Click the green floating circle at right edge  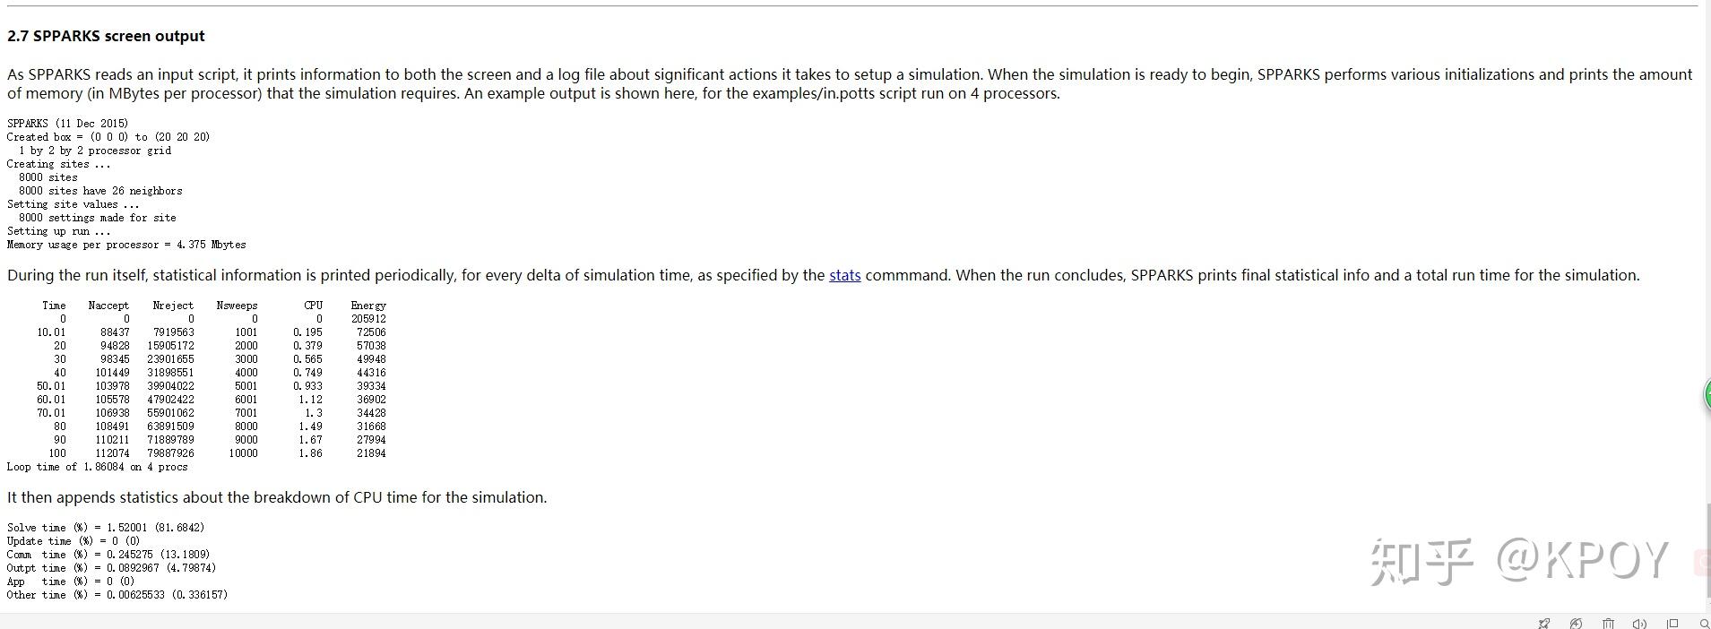click(1706, 394)
